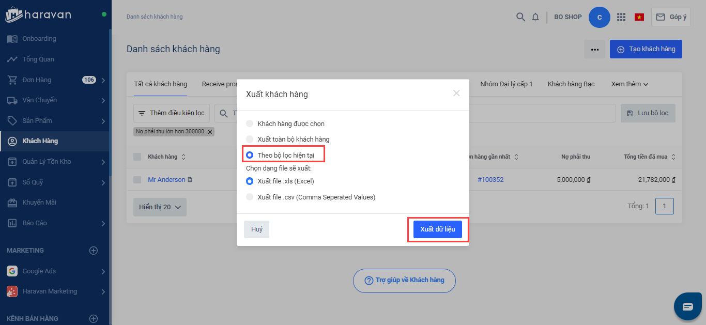Open order link #100352
Screen dimensions: 706x325
point(490,180)
